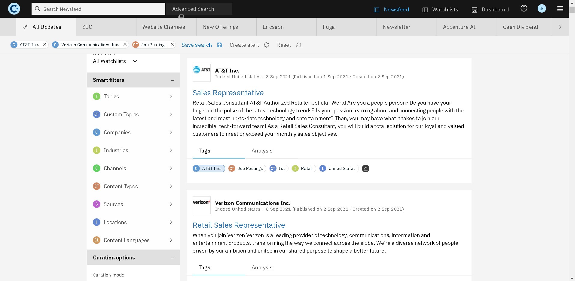The height and width of the screenshot is (281, 577).
Task: Click the Create alert bell icon
Action: [266, 45]
